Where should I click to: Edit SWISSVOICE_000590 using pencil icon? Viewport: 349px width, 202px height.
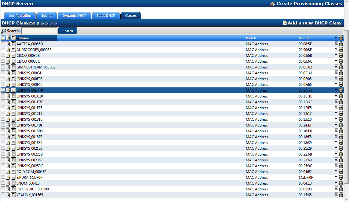[8, 189]
